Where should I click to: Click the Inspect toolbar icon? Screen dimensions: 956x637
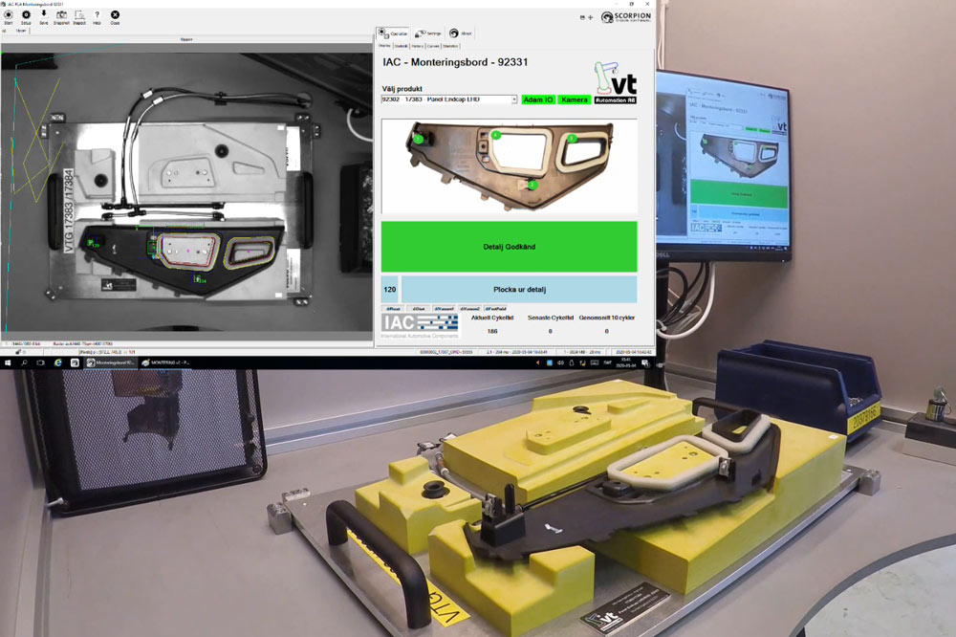pos(79,17)
